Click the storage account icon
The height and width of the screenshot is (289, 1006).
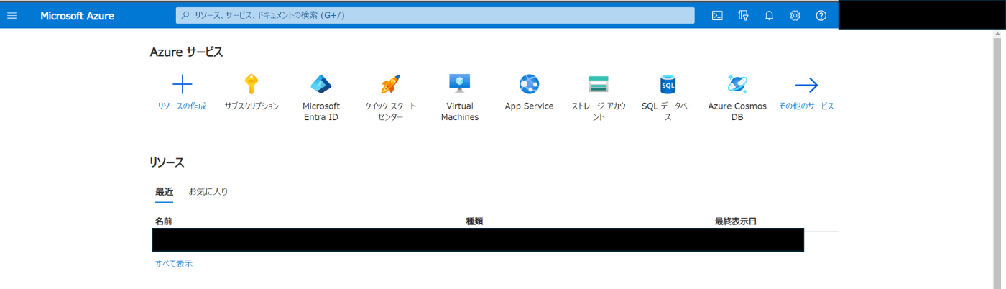(599, 84)
